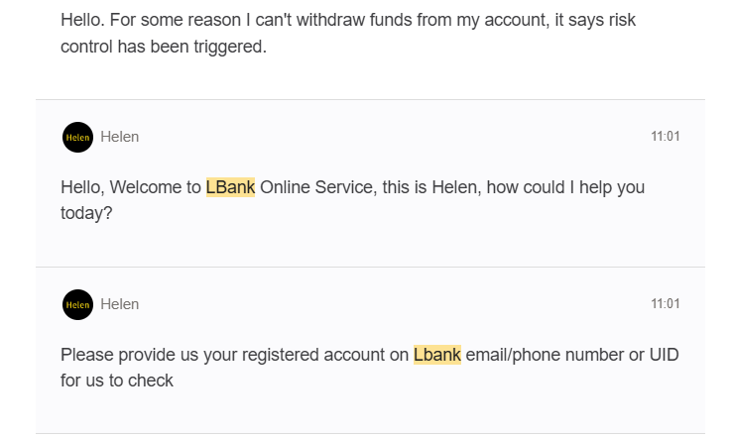The width and height of the screenshot is (731, 437).
Task: Click the highlighted Lbank before email/phone number
Action: click(437, 355)
